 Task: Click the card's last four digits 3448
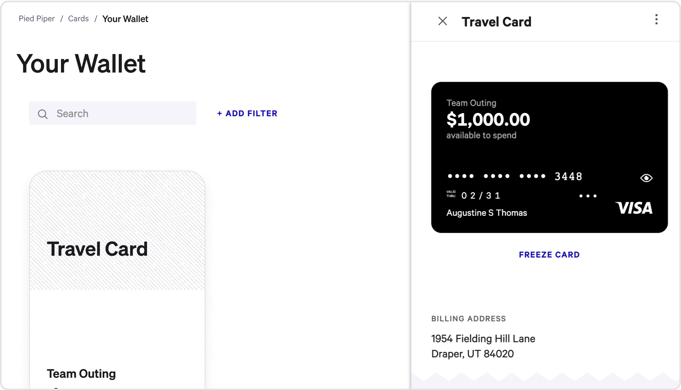tap(568, 177)
